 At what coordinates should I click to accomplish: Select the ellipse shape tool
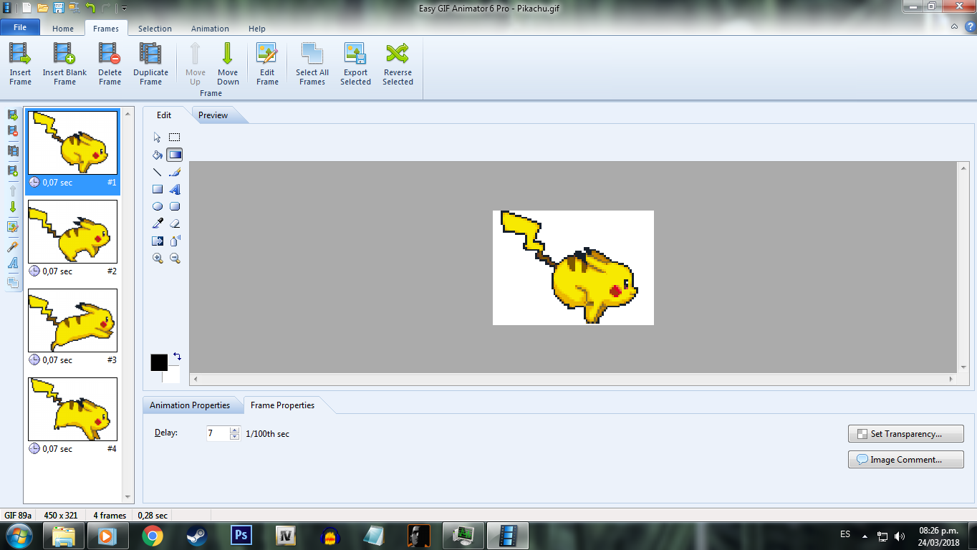(158, 206)
